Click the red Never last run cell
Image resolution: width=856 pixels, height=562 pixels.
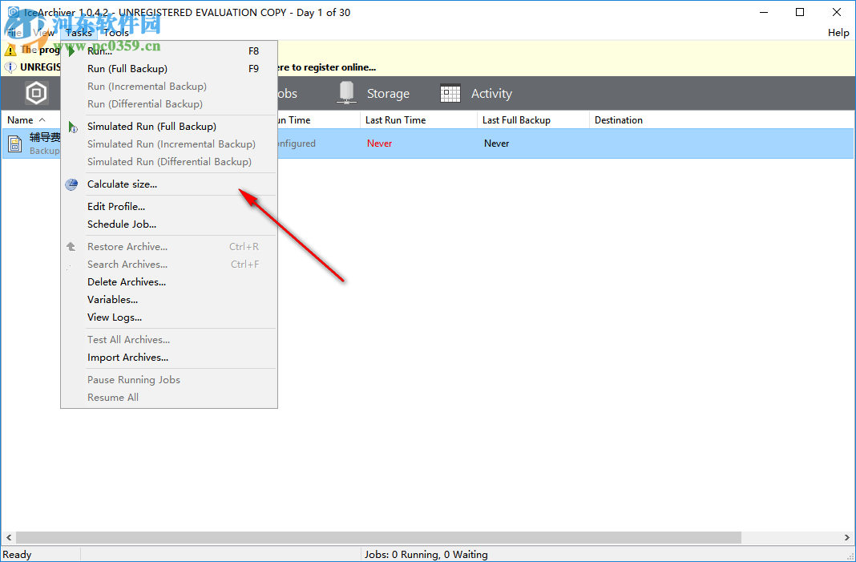click(379, 144)
